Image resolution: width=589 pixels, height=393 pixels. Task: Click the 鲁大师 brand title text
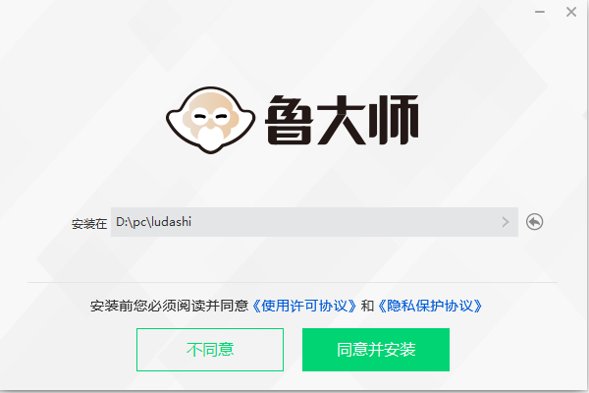click(x=342, y=120)
